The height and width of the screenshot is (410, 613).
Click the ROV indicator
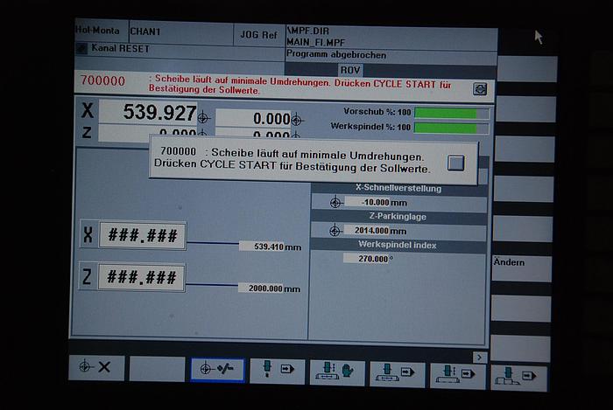350,70
